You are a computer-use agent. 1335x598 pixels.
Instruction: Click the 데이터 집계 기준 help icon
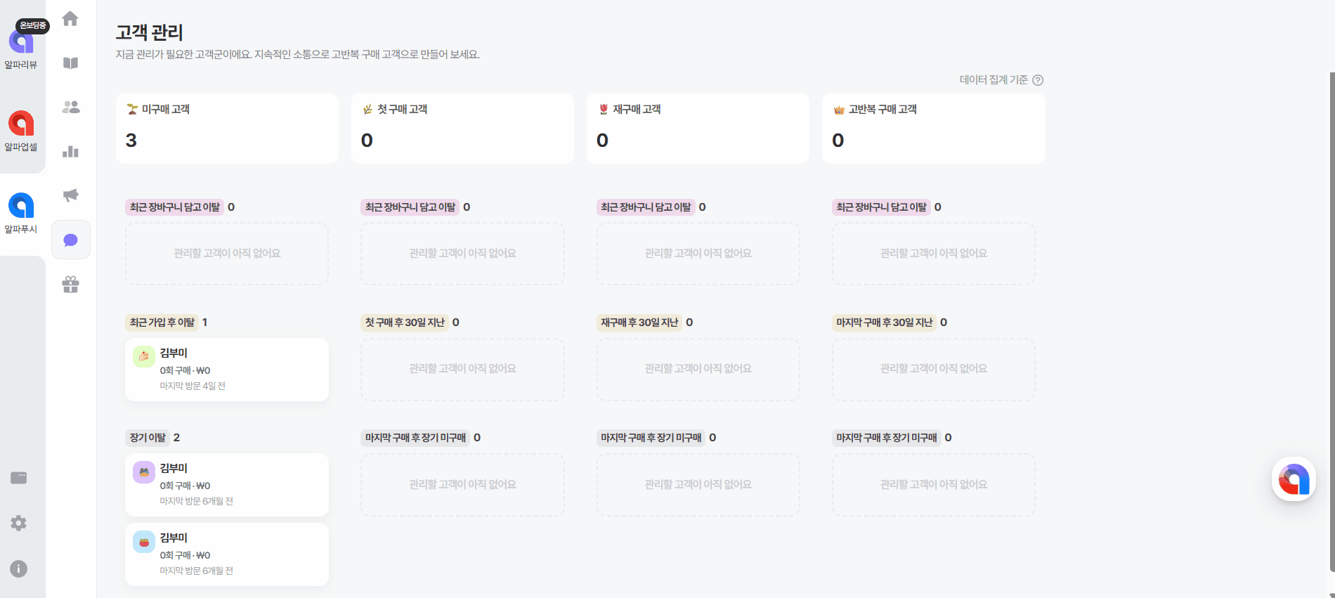point(1038,80)
